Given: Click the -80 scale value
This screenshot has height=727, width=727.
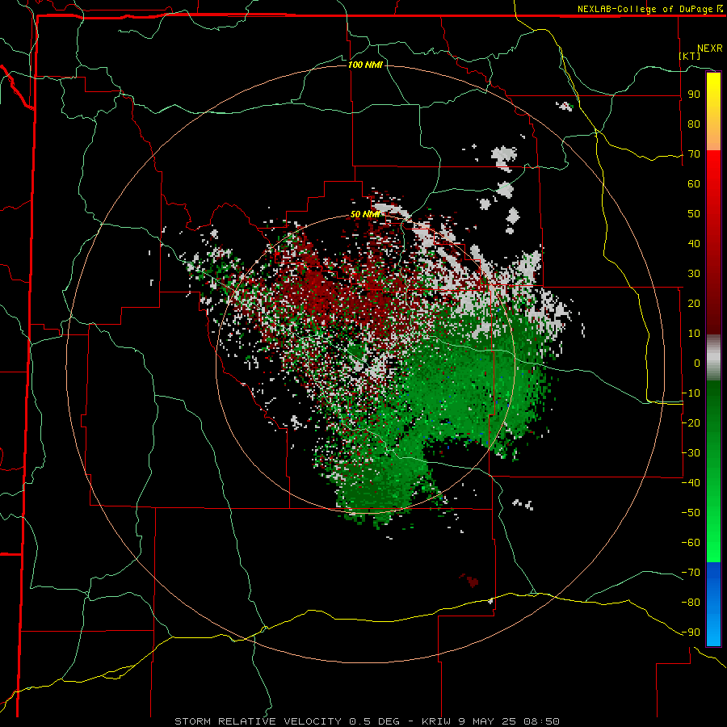Looking at the screenshot, I should click(691, 603).
